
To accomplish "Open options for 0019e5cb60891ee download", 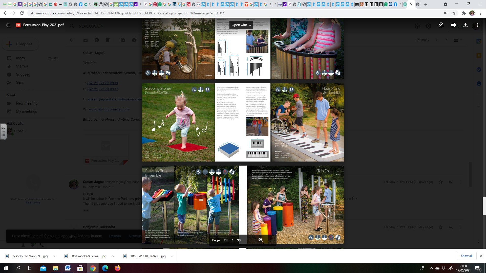I will coord(113,256).
